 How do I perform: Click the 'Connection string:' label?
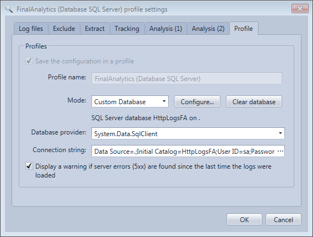[60, 150]
